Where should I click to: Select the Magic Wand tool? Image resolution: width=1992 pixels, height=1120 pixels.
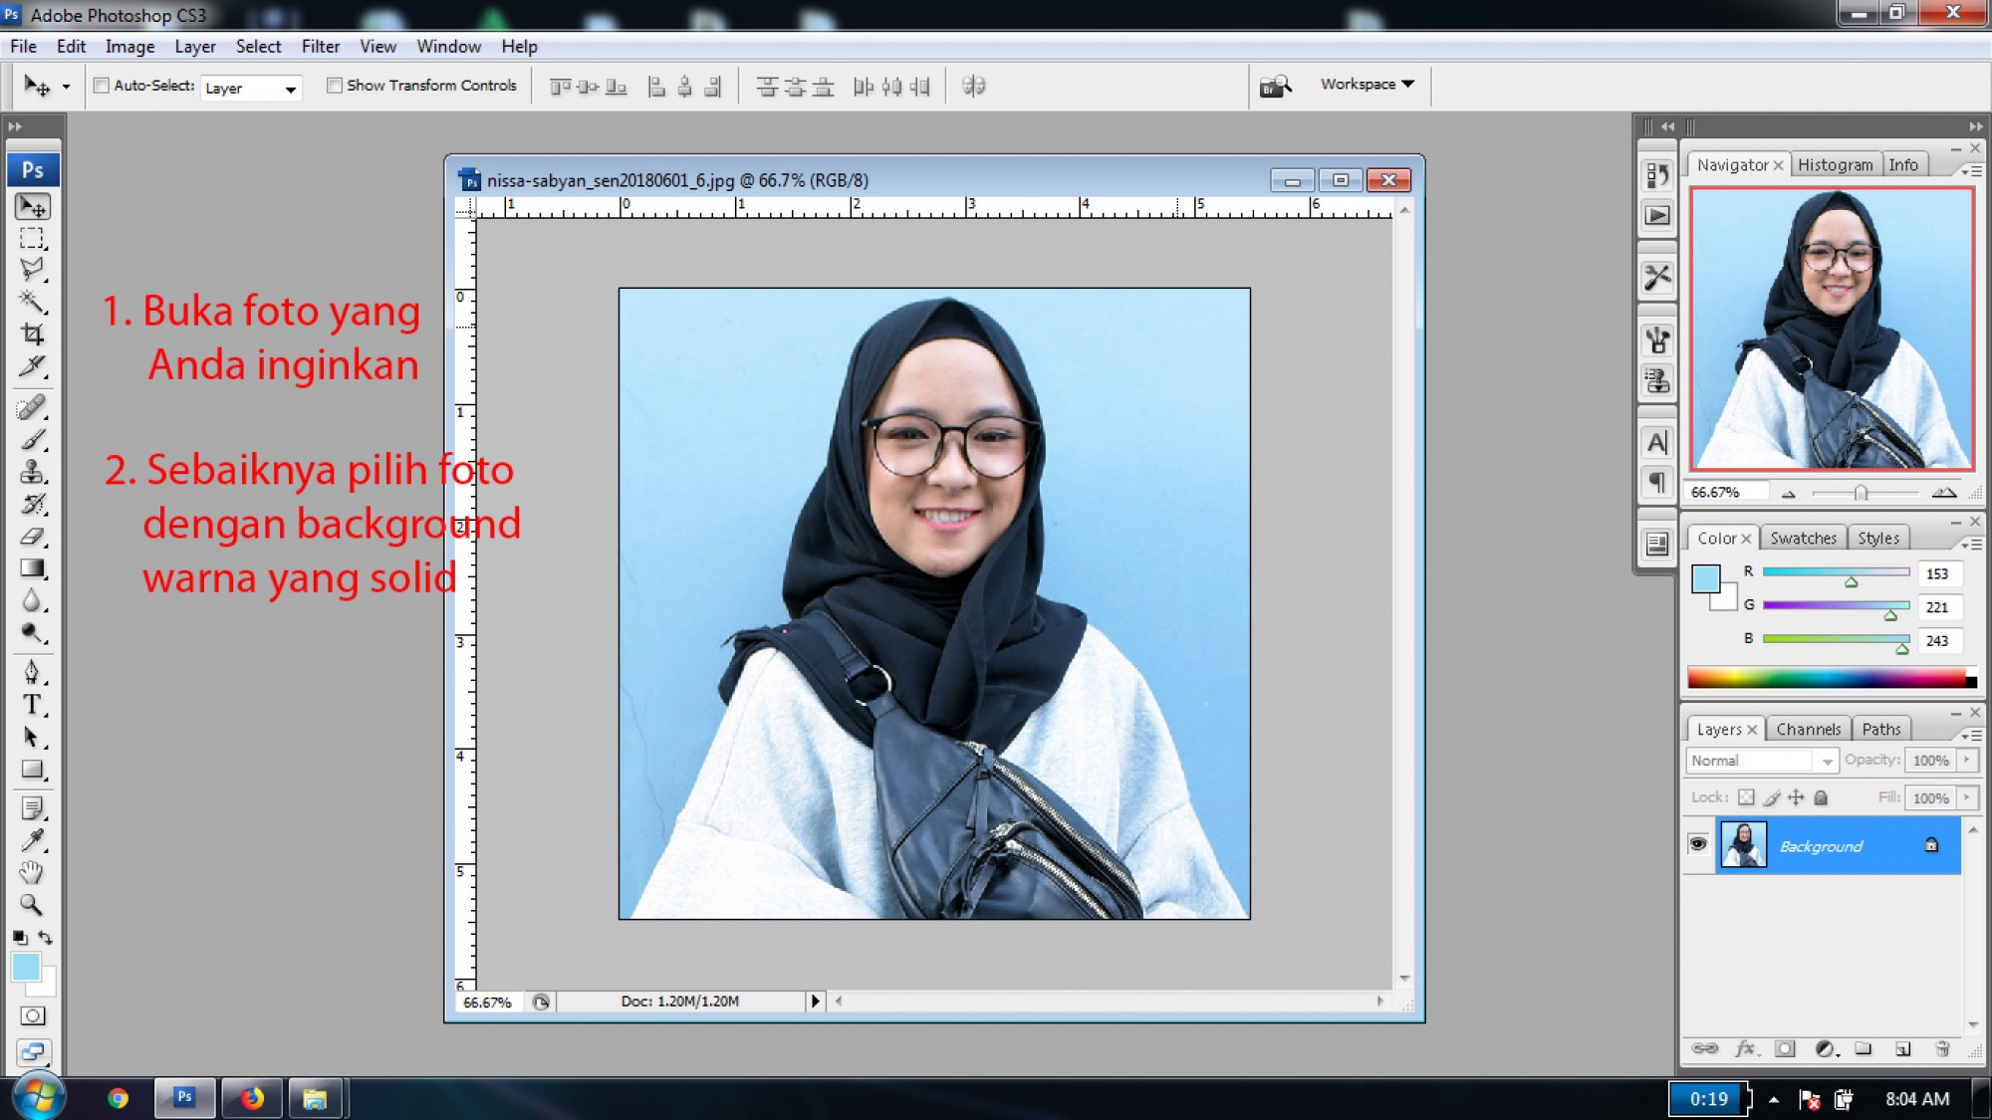(32, 301)
